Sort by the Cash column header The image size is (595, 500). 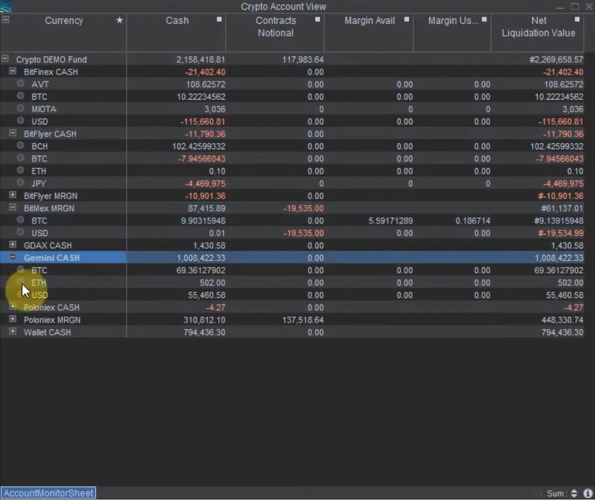[x=177, y=20]
